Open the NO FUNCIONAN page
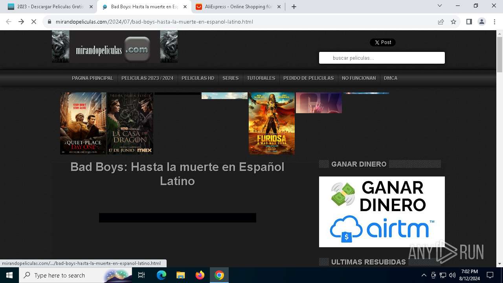Screen dimensions: 503x283 [359, 78]
